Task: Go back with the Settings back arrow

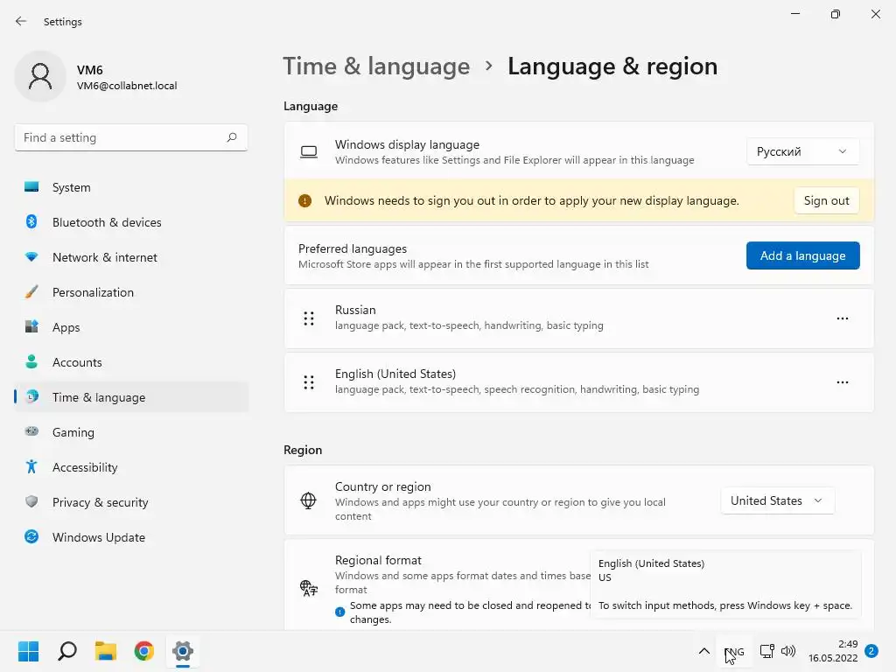Action: tap(21, 21)
